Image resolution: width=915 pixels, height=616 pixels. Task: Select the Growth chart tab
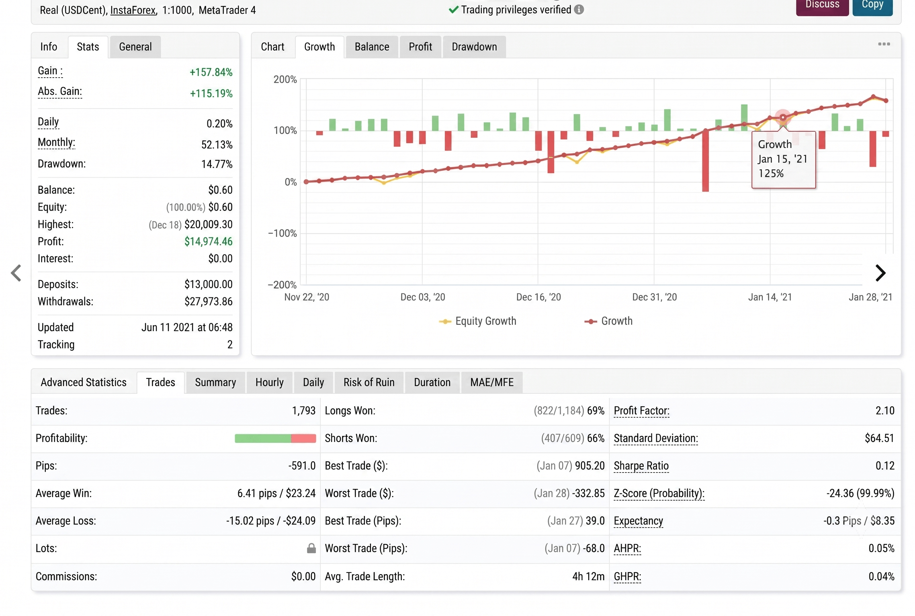coord(319,47)
